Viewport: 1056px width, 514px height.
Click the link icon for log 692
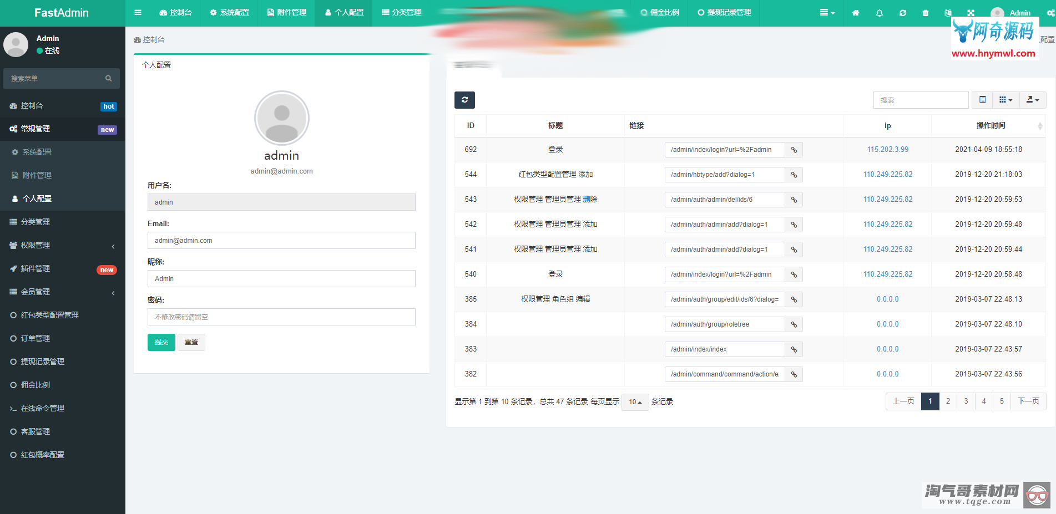(794, 150)
